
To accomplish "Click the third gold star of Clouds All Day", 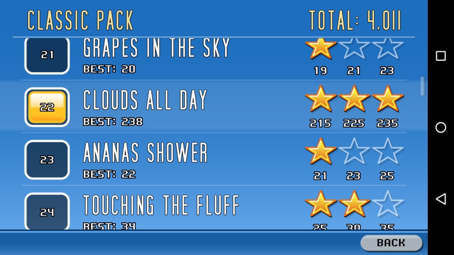I will [387, 99].
